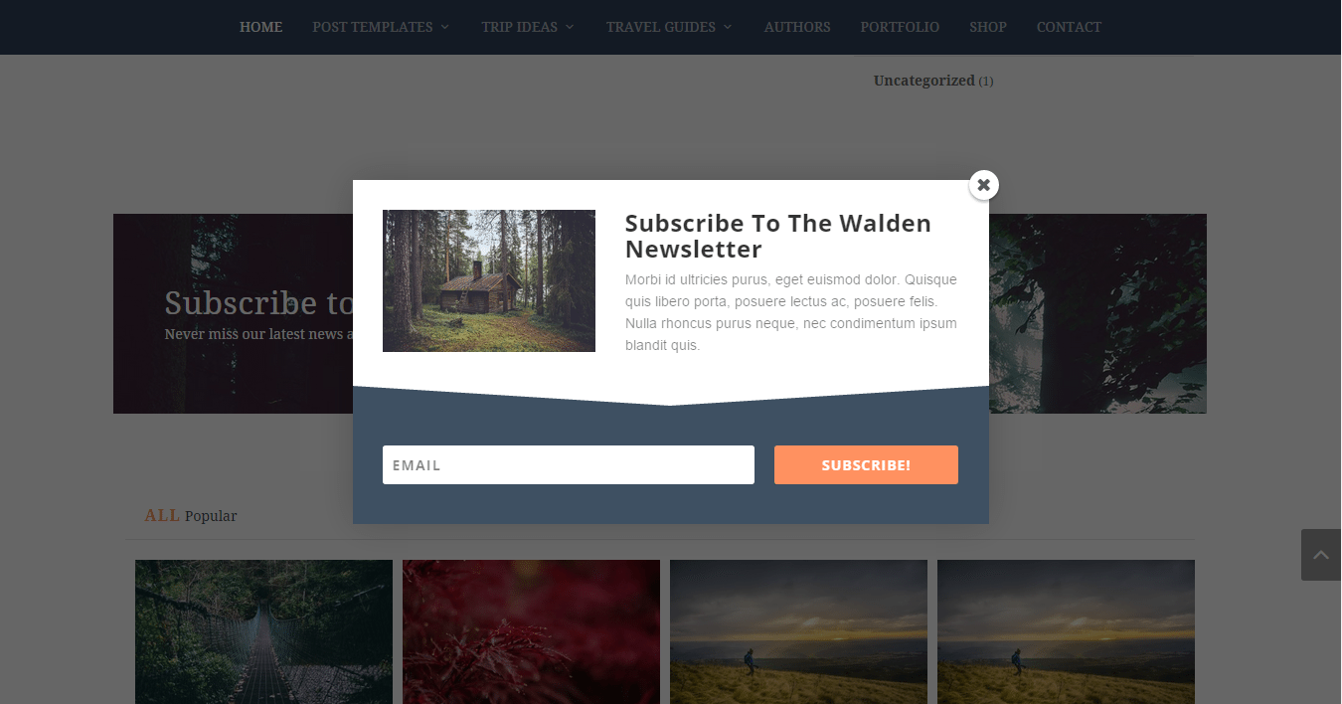Navigate to the Shop page
This screenshot has height=704, width=1342.
tap(988, 27)
